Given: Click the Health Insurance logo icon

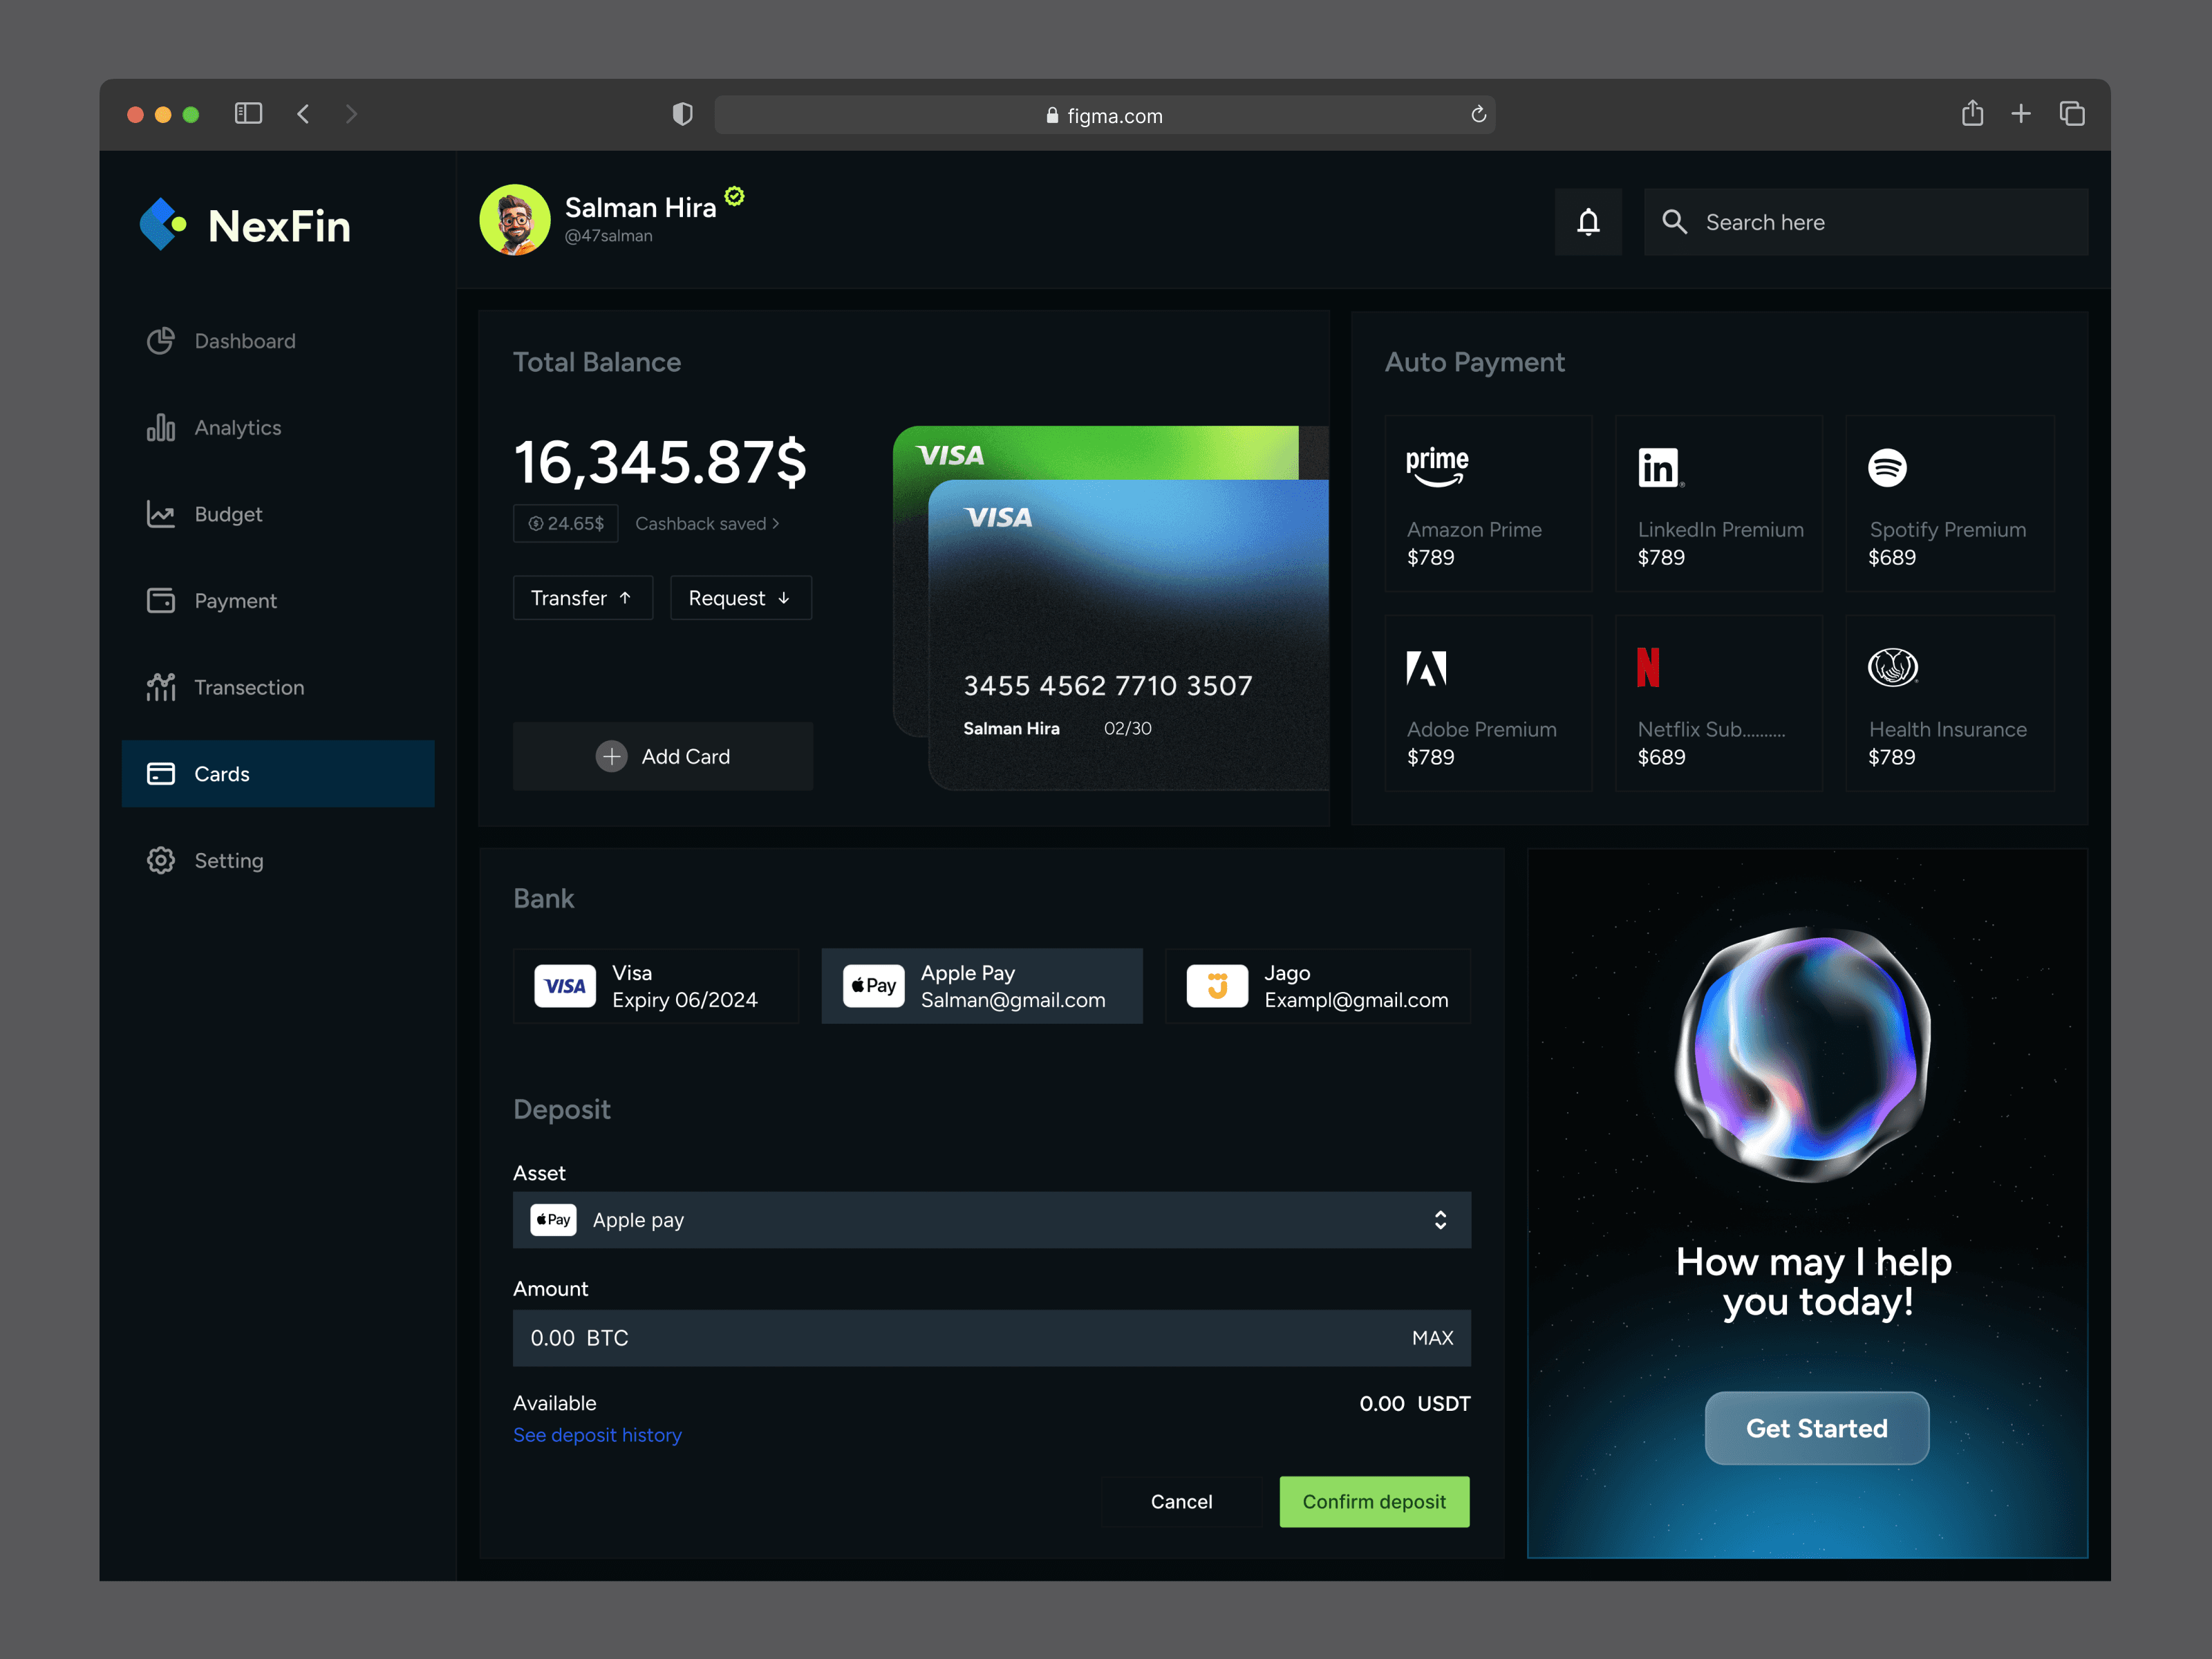Looking at the screenshot, I should point(1892,667).
